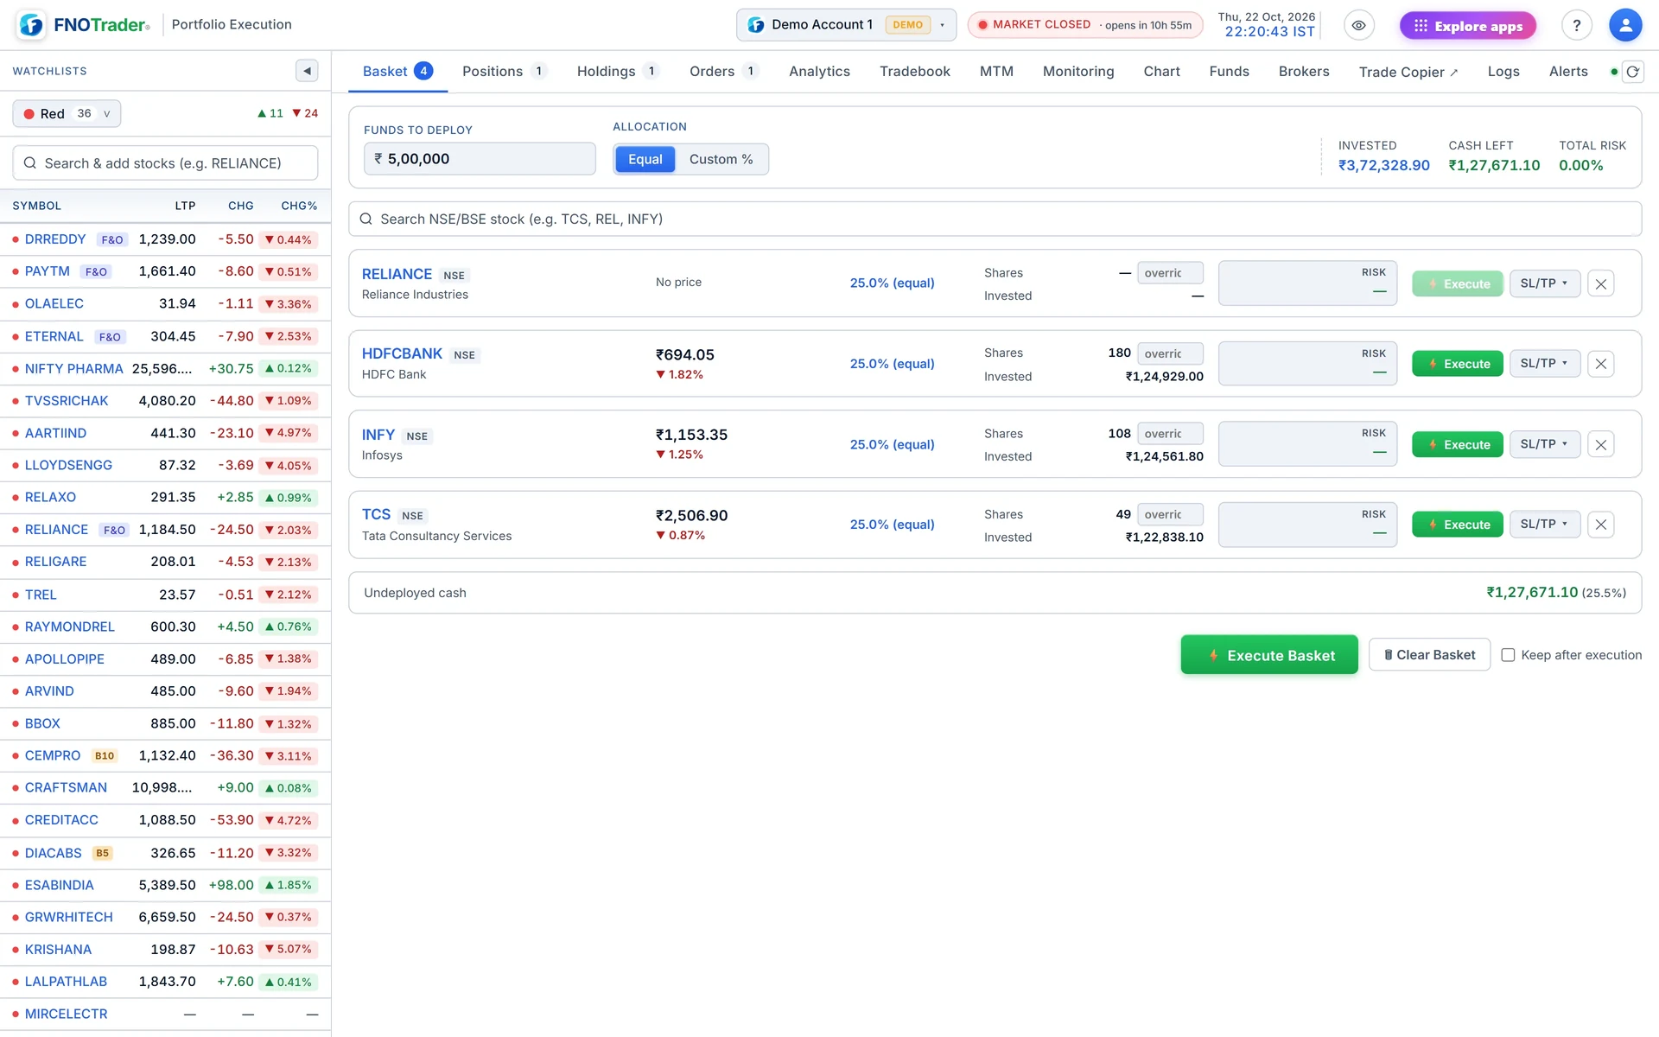This screenshot has height=1037, width=1659.
Task: Open SL/TP dropdown for TCS
Action: pos(1545,525)
